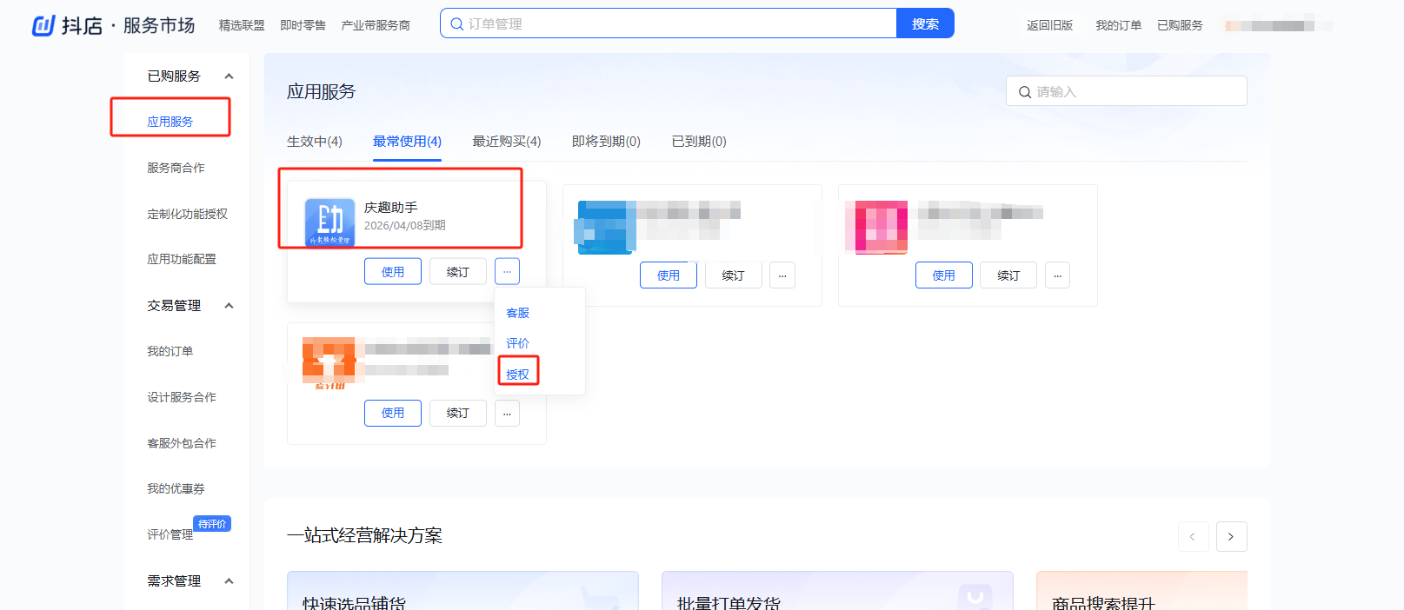Click the previous arrow in 一站式经营解决方案
The width and height of the screenshot is (1404, 610).
1193,537
